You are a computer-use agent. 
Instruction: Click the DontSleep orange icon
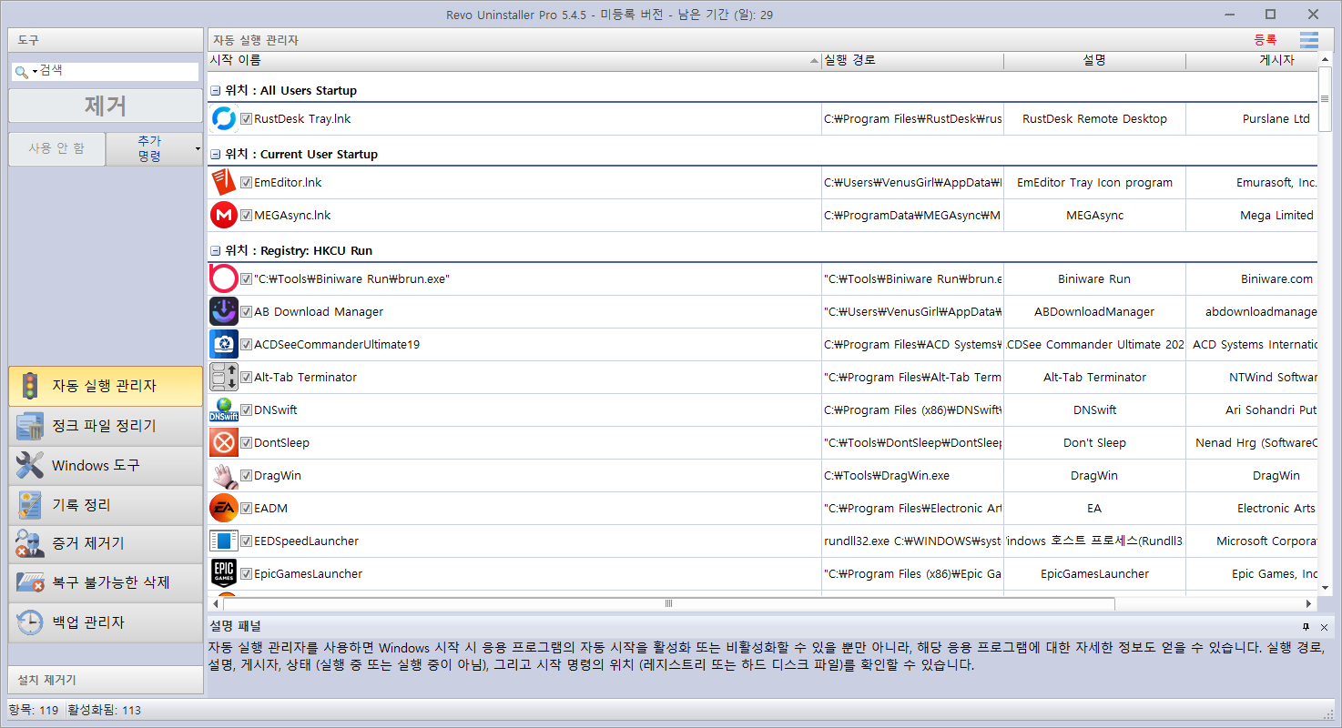tap(224, 443)
